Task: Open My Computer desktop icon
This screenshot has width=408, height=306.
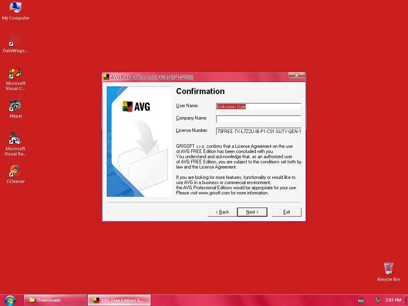Action: coord(16,11)
